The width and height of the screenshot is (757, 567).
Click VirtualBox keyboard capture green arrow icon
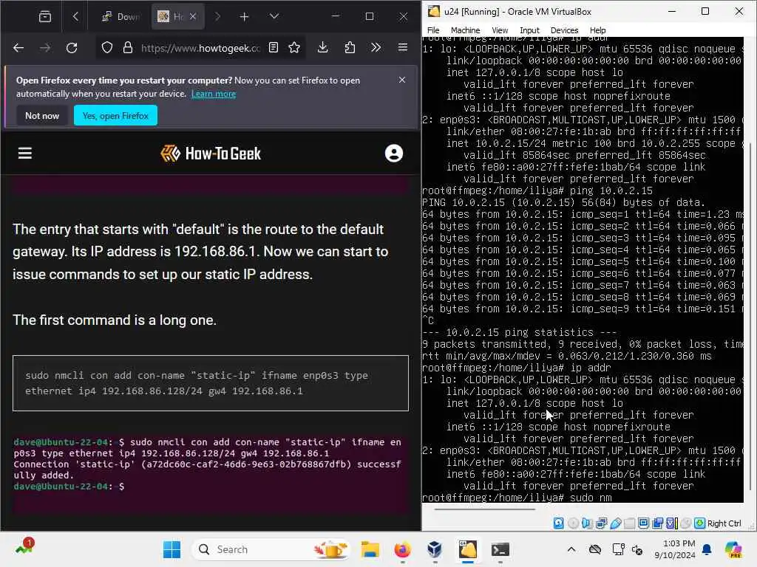pyautogui.click(x=699, y=523)
